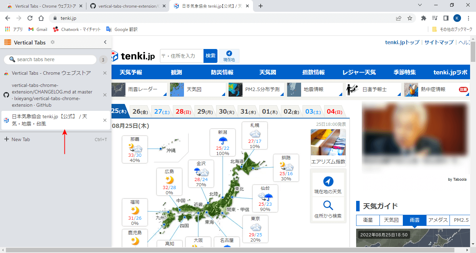Viewport: 476px width, 253px height.
Task: Open Chatwork マイチャット bookmark
Action: (77, 30)
